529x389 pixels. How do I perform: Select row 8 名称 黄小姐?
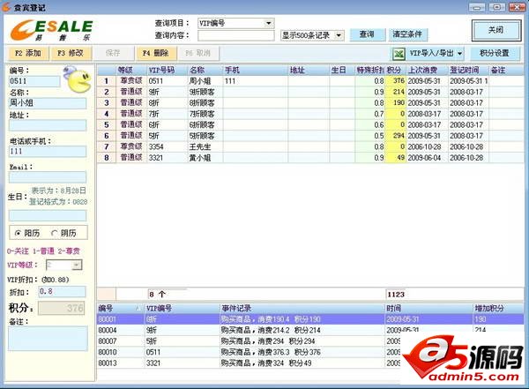(200, 158)
